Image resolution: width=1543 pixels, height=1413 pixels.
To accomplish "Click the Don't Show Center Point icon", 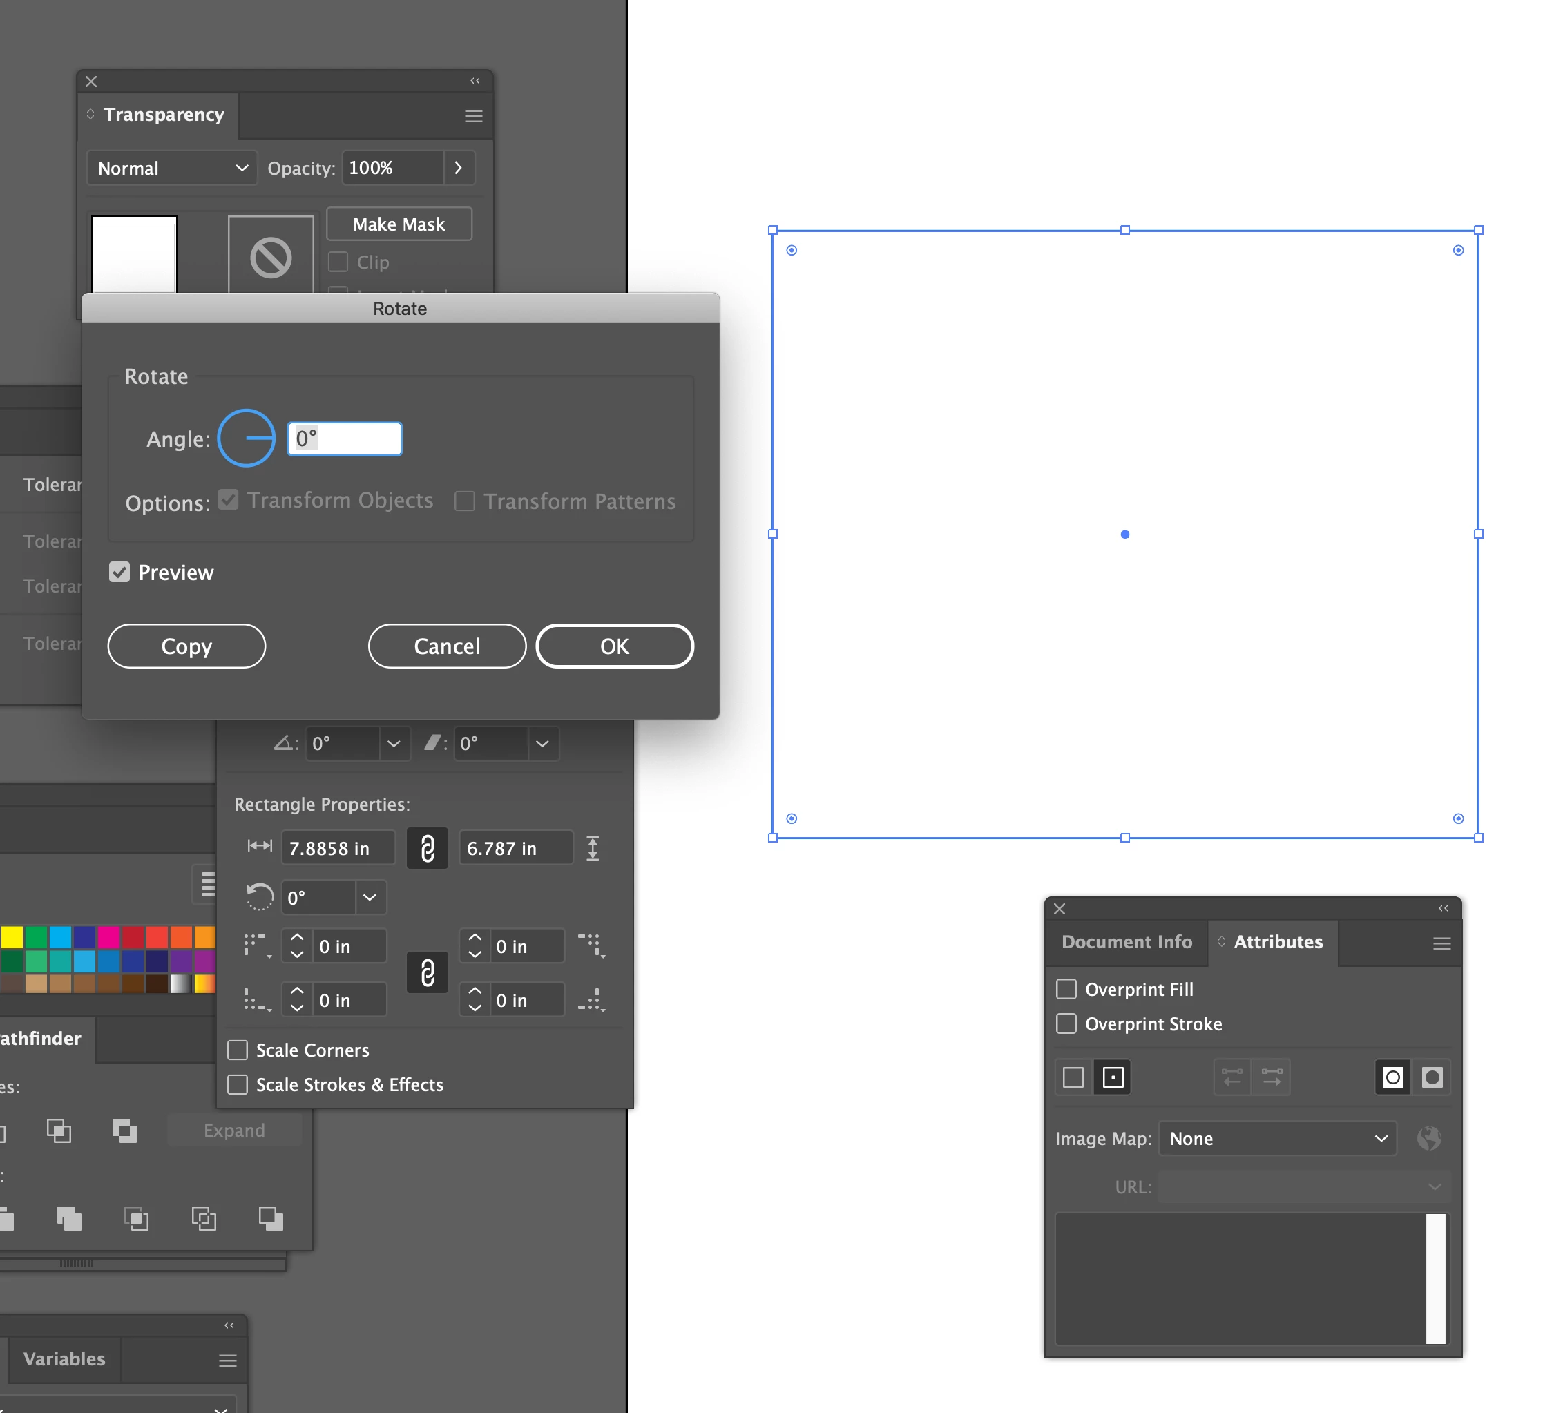I will (x=1073, y=1078).
